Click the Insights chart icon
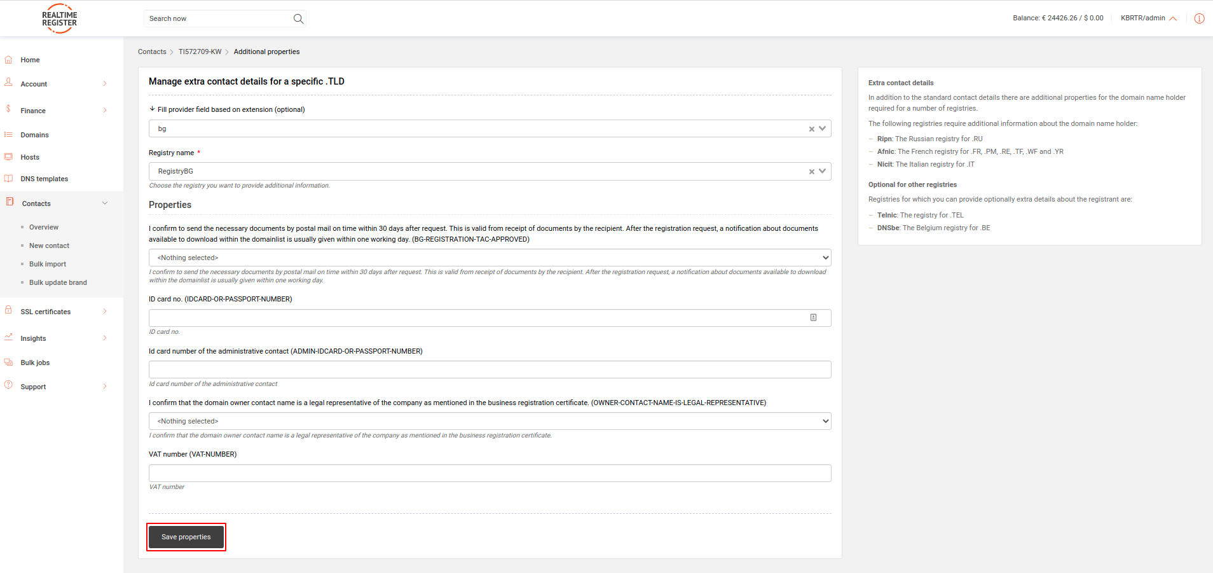 (8, 337)
